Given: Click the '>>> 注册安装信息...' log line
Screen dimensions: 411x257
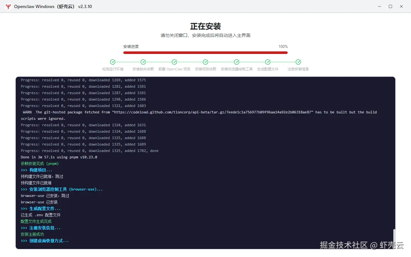Looking at the screenshot, I should 41,228.
